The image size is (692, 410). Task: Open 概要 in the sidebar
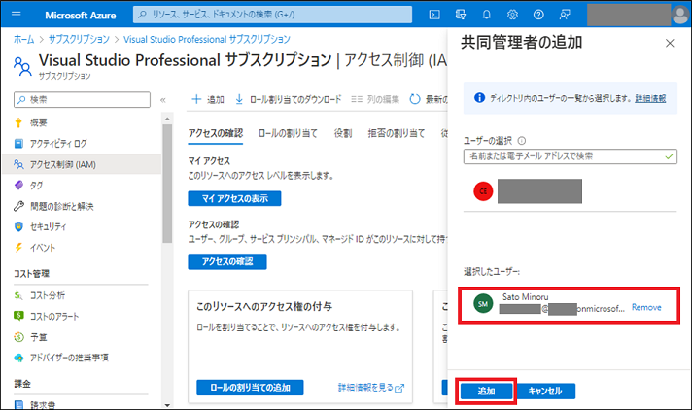(39, 122)
